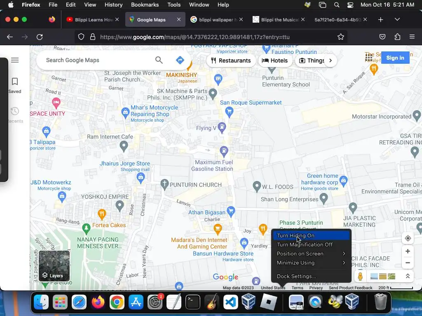Toggle map scale units at 200 ft
The width and height of the screenshot is (422, 316).
click(x=396, y=288)
